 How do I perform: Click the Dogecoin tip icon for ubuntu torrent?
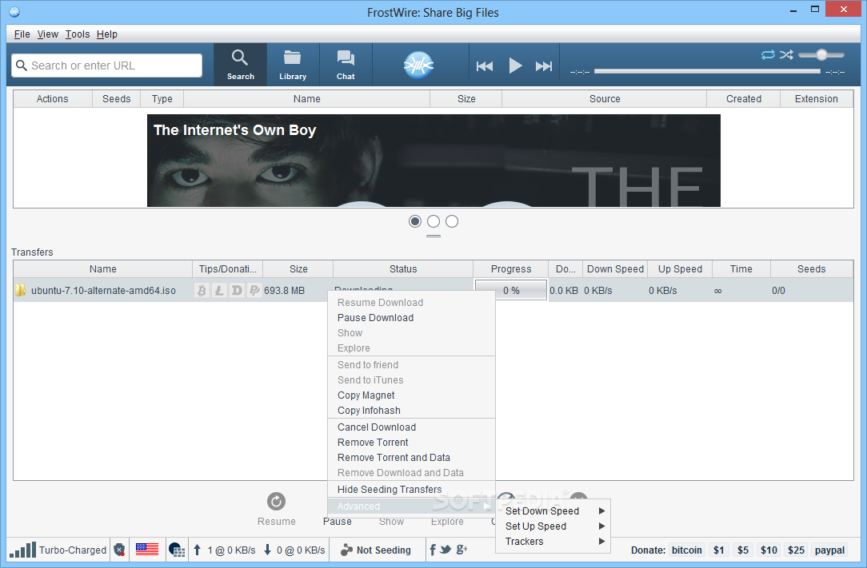[237, 290]
